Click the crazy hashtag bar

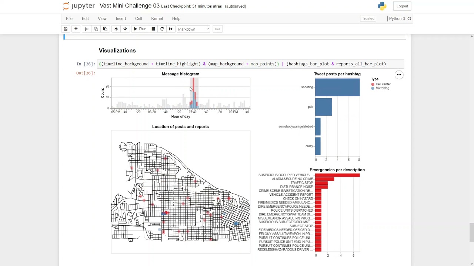tap(318, 146)
